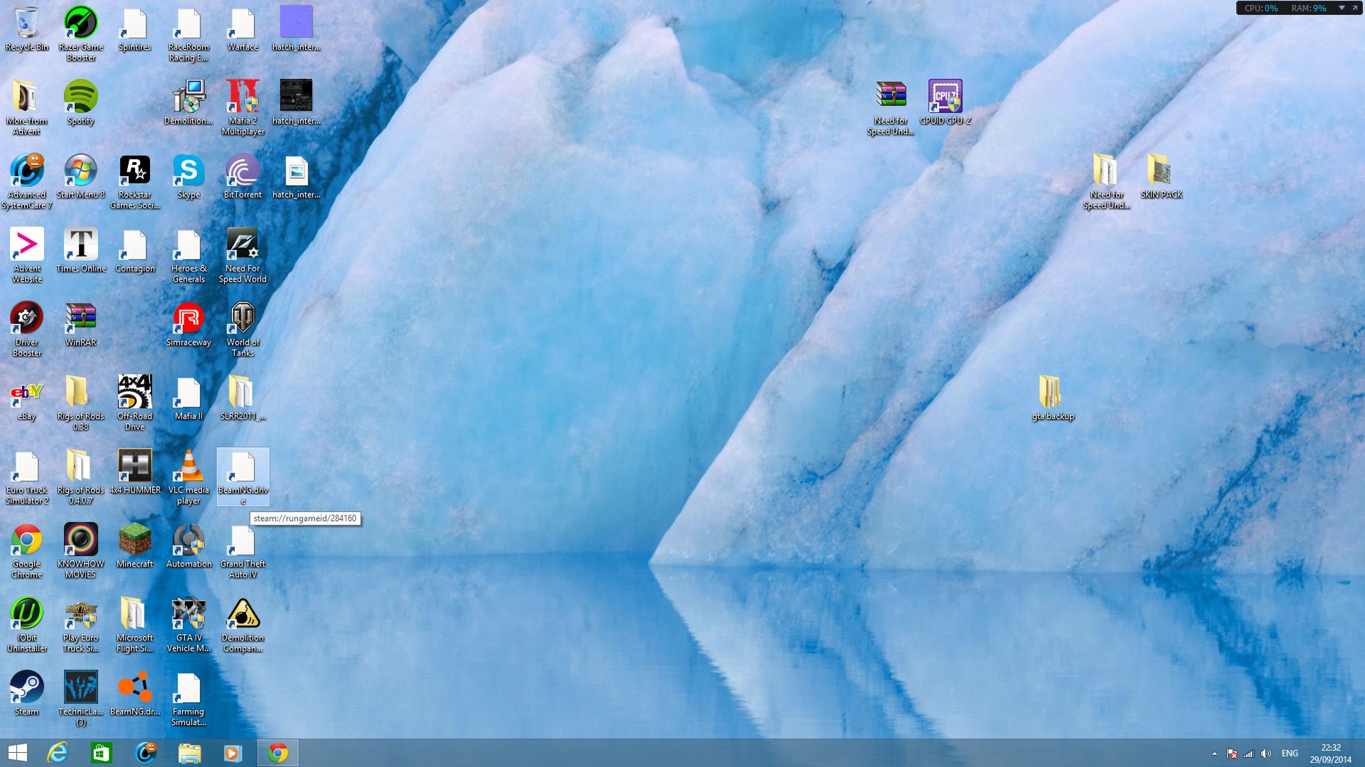Select the Advent Website shortcut
Viewport: 1365px width, 767px height.
click(x=26, y=256)
